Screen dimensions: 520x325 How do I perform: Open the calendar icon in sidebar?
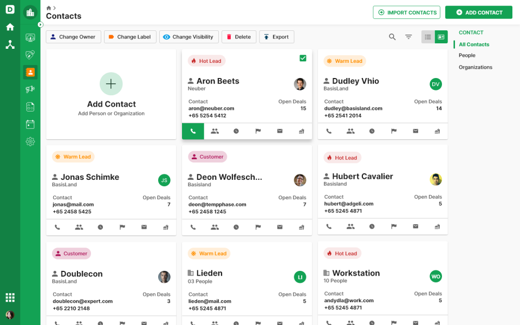[30, 125]
